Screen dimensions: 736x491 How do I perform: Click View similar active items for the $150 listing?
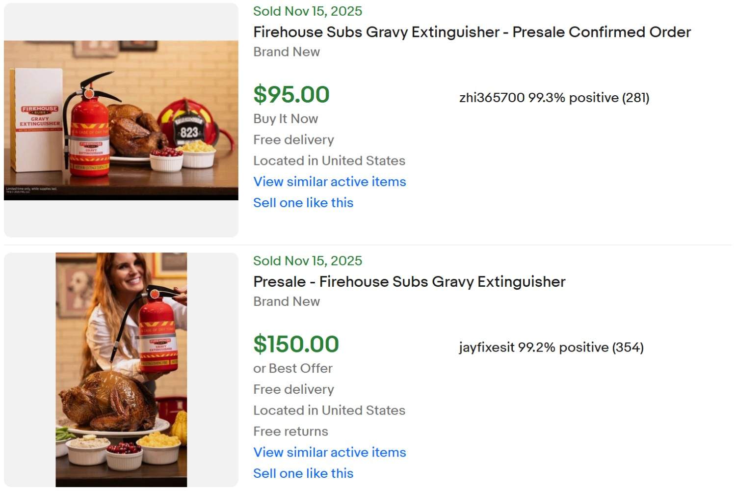click(x=329, y=452)
